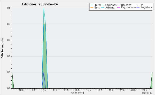The width and height of the screenshot is (155, 95).
Task: Click the 'Ediciones/min' y-axis label
Action: pyautogui.click(x=2, y=48)
